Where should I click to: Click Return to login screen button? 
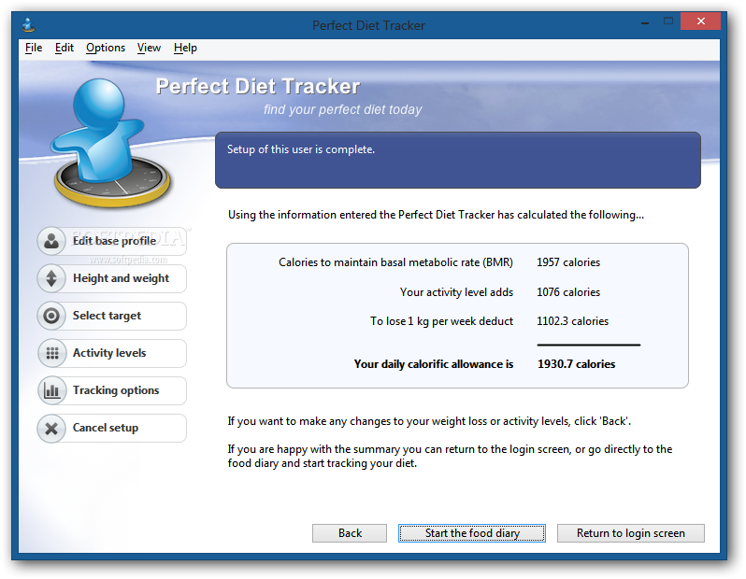pos(631,533)
